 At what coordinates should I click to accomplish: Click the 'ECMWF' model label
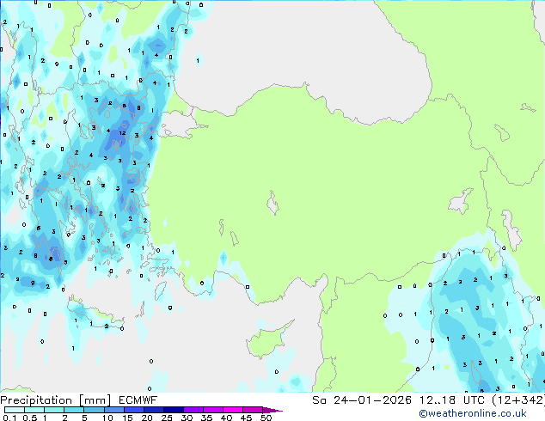[x=138, y=400]
